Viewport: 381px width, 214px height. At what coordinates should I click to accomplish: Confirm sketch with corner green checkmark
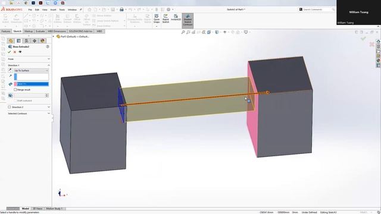click(363, 38)
